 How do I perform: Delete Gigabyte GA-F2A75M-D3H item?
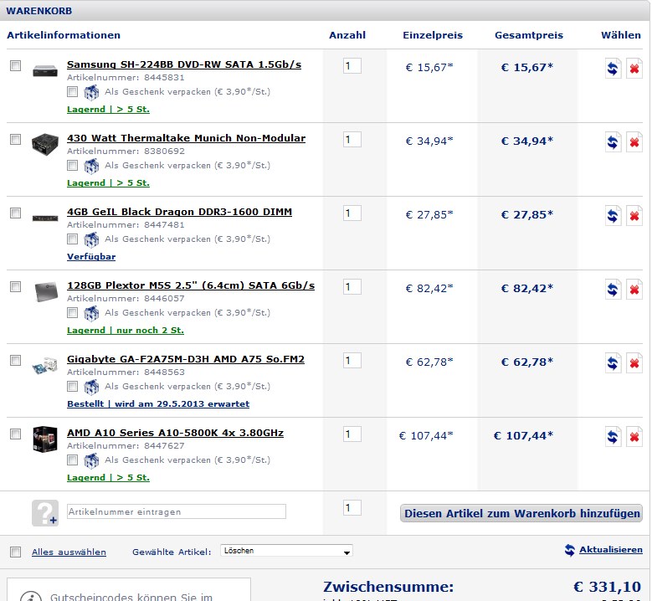point(634,363)
